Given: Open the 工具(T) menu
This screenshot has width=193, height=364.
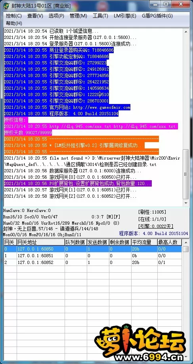Looking at the screenshot, I should point(100,16).
